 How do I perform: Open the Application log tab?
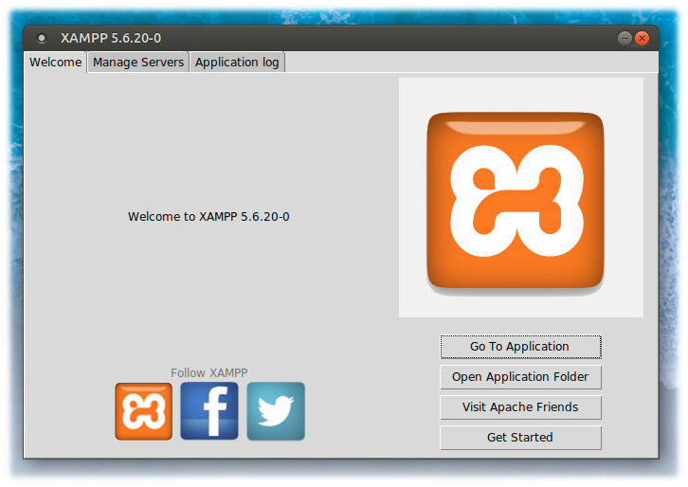click(x=237, y=63)
